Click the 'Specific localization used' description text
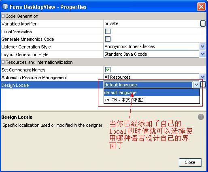 [x=53, y=125]
